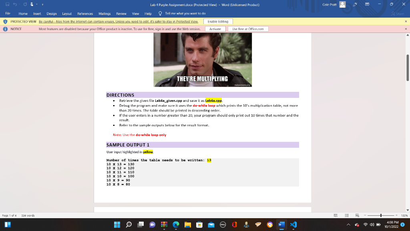Switch to the Insert tab

[x=37, y=13]
